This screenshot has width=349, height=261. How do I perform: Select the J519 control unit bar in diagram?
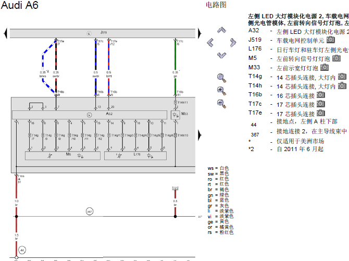[x=103, y=33]
